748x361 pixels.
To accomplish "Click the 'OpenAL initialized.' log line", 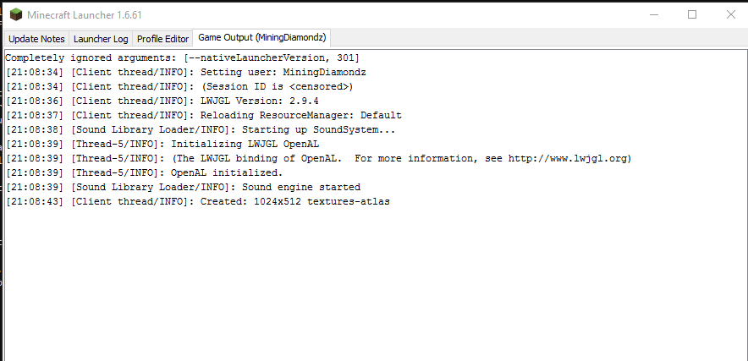I will click(144, 172).
